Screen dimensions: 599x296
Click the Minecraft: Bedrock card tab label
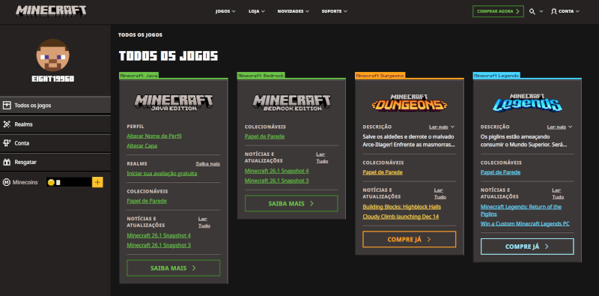261,76
